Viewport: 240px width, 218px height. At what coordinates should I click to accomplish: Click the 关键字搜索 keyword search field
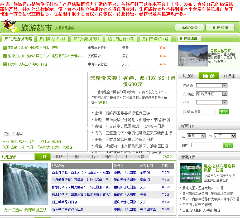tap(199, 112)
